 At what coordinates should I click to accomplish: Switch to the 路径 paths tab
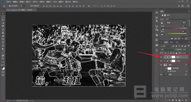click(177, 42)
